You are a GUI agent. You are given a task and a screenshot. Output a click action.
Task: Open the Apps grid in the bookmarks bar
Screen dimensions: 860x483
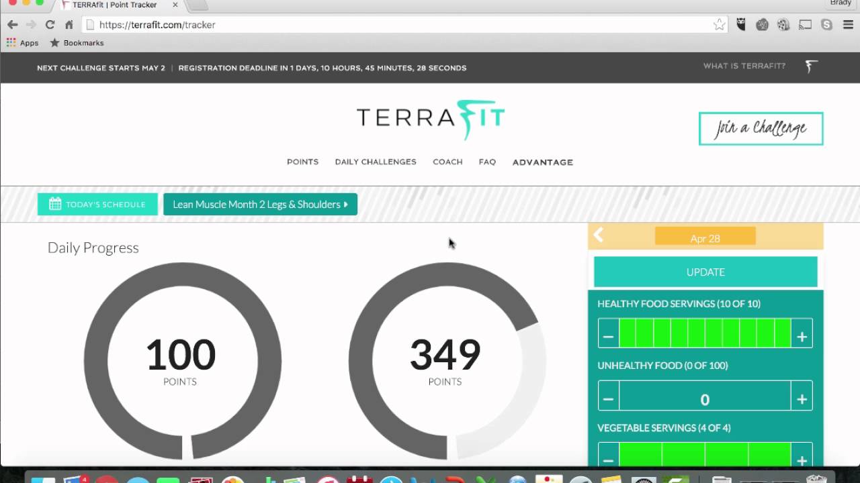[x=22, y=43]
